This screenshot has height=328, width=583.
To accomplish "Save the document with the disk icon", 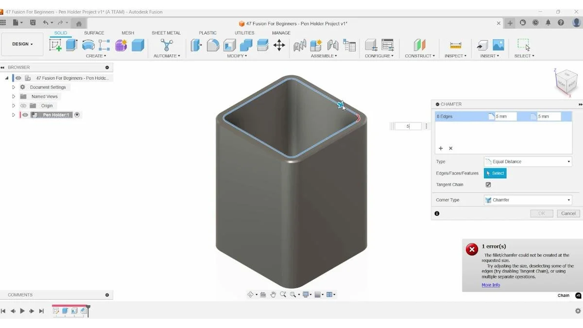I will 33,23.
